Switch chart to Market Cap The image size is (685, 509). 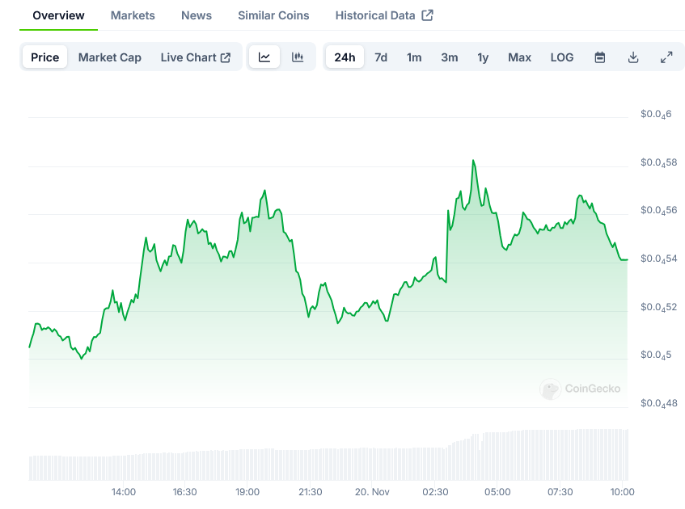110,57
